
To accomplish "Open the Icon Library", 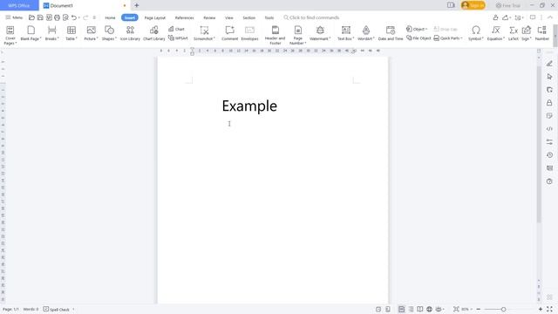I will [130, 33].
